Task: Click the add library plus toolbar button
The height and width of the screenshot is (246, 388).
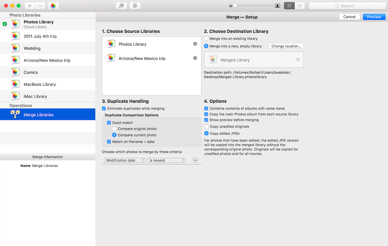Action: (x=30, y=6)
